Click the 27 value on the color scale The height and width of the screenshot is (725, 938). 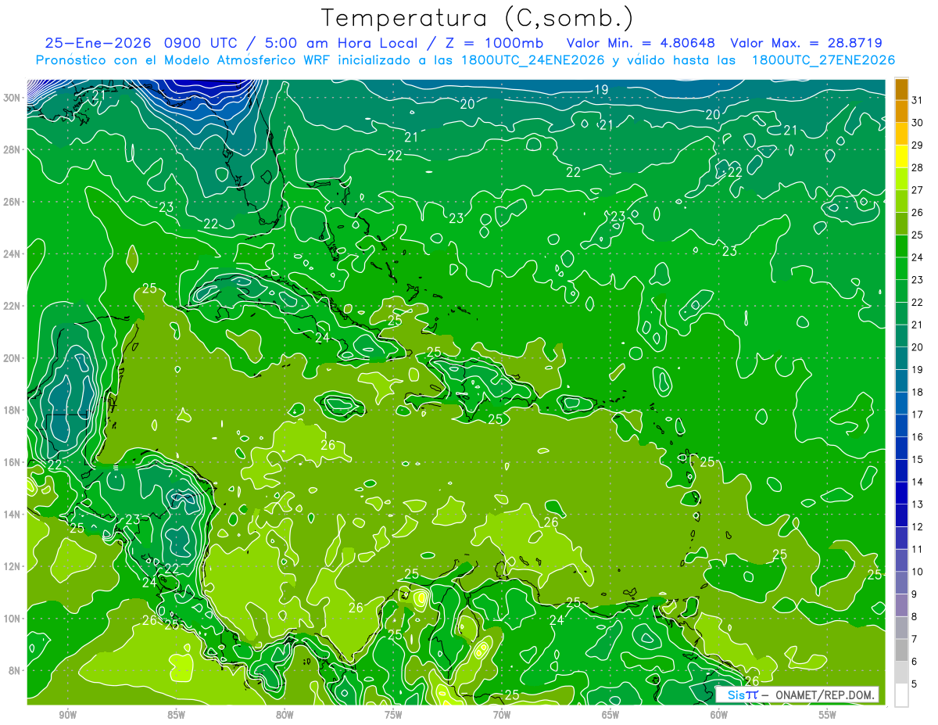(x=917, y=190)
